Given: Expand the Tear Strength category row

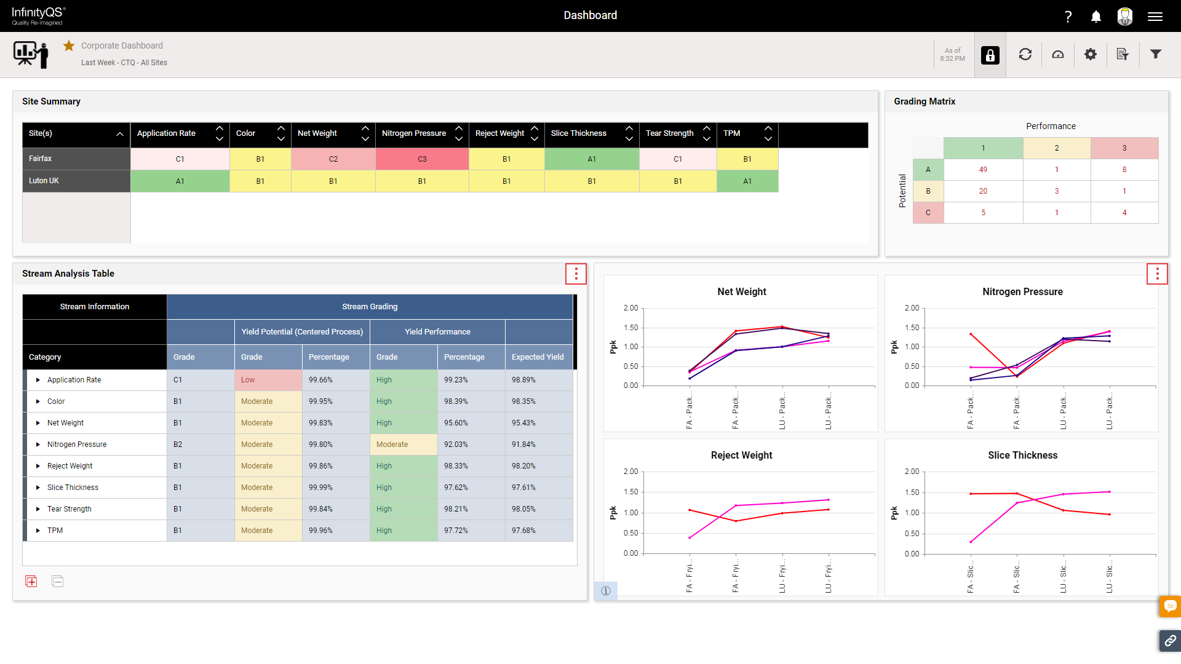Looking at the screenshot, I should (38, 509).
